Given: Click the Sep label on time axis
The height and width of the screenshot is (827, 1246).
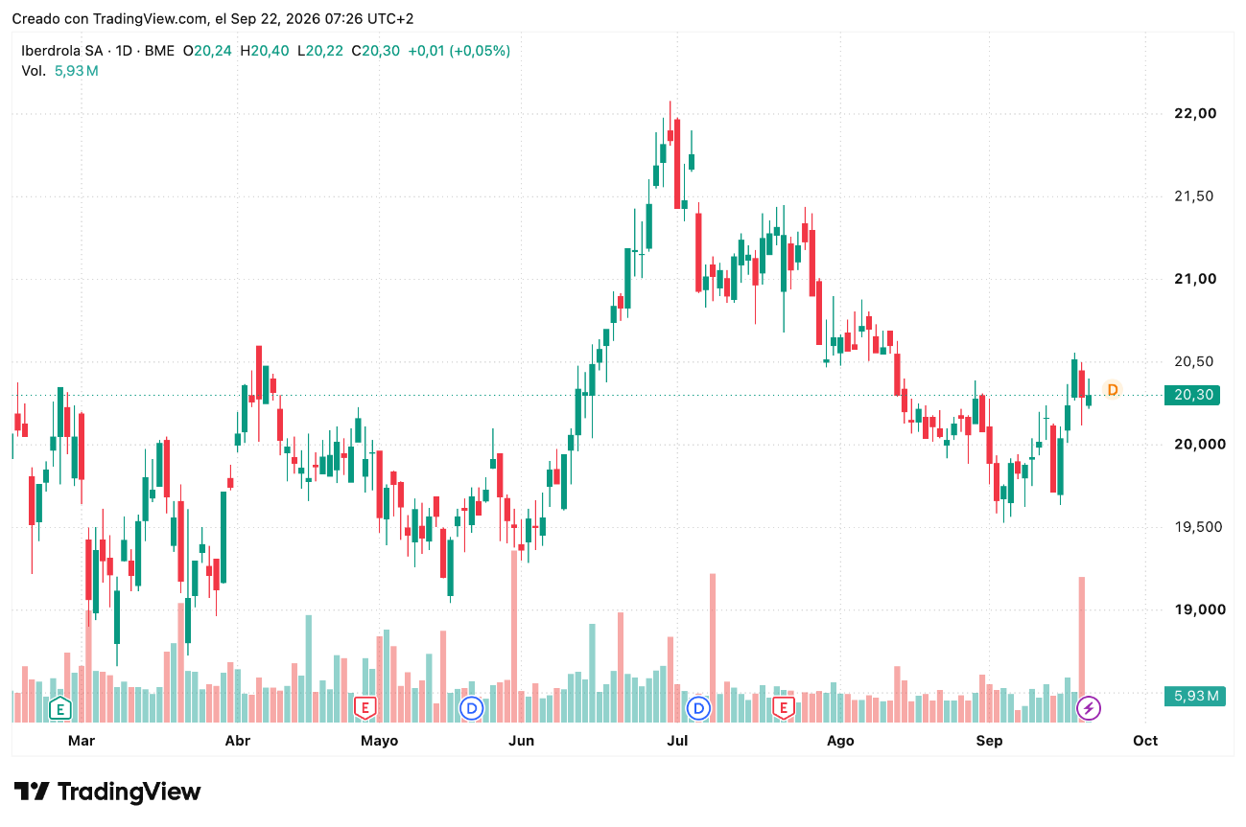Looking at the screenshot, I should click(x=989, y=741).
